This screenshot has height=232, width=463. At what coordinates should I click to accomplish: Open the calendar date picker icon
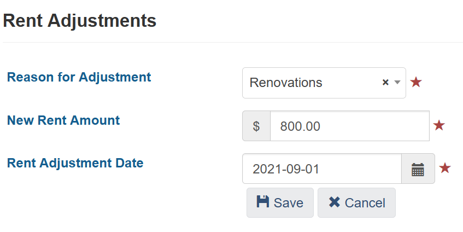pyautogui.click(x=418, y=169)
